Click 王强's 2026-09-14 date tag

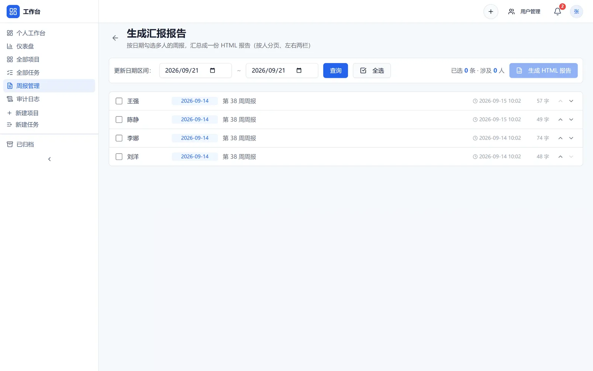point(195,101)
